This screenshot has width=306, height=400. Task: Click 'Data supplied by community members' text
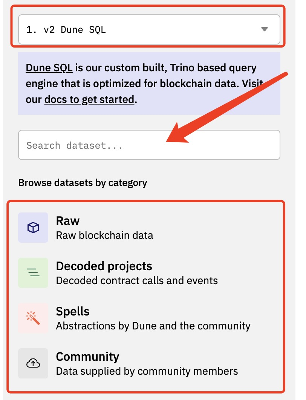point(147,371)
